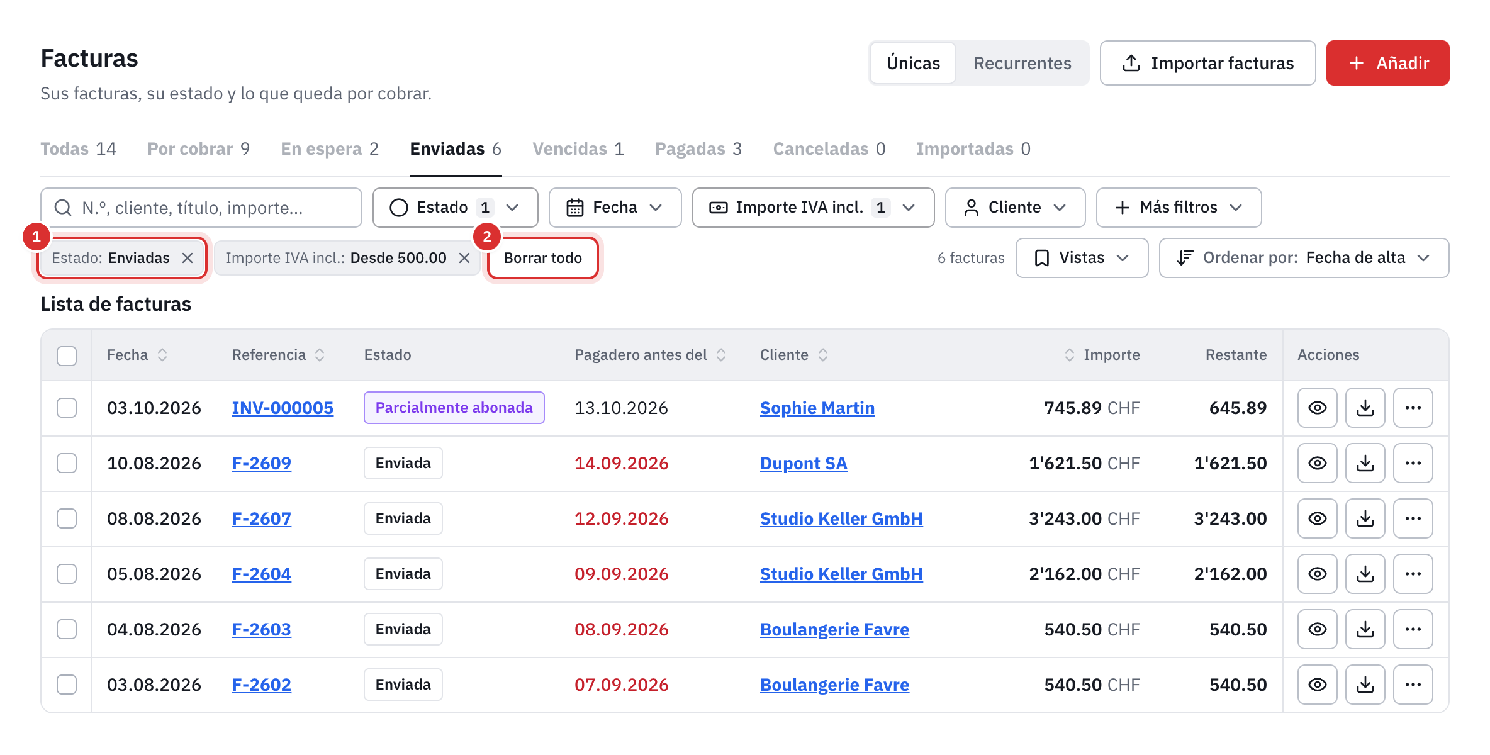Viewport: 1490px width, 755px height.
Task: Open the Vistas dropdown
Action: click(x=1082, y=258)
